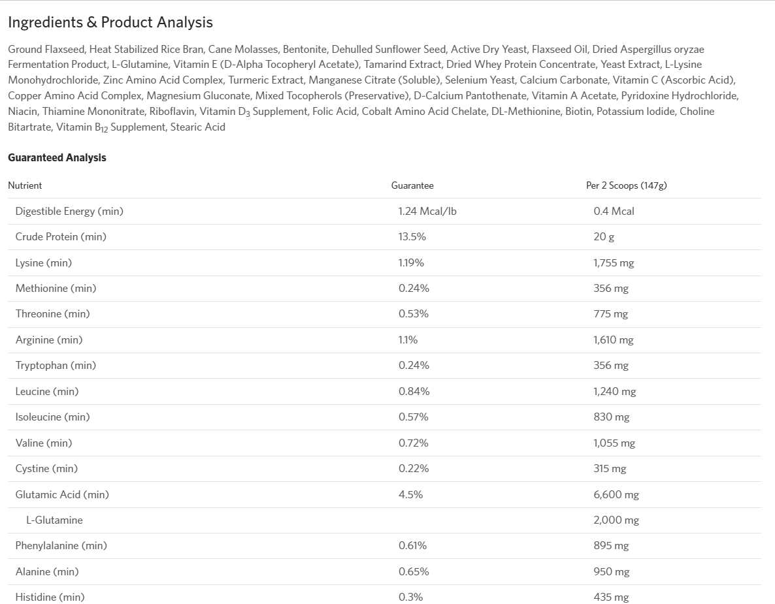Viewport: 775px width, 604px height.
Task: Click the Methionine 0.24% guarantee value
Action: click(414, 289)
